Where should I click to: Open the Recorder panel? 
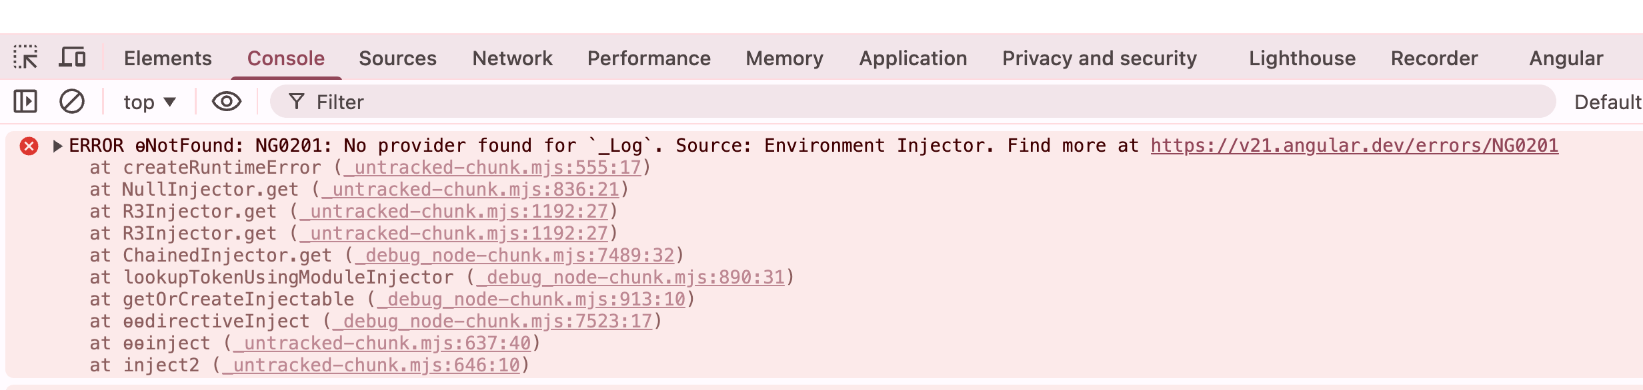pyautogui.click(x=1435, y=59)
